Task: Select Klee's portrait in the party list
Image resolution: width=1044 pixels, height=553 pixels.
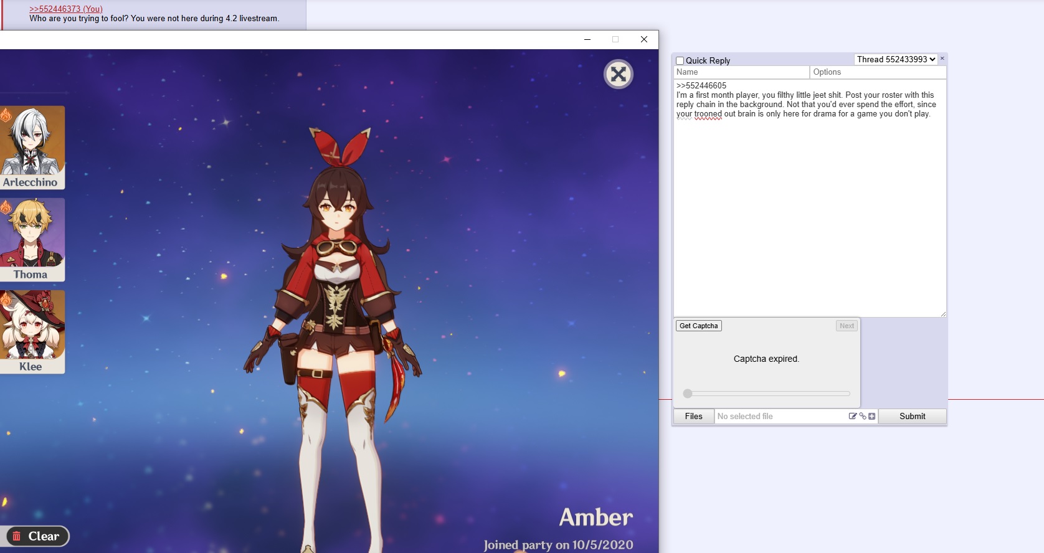Action: coord(32,332)
